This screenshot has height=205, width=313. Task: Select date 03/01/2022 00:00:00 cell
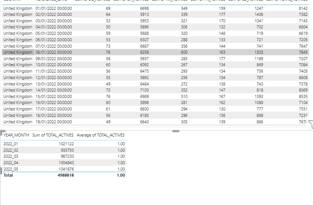54,21
